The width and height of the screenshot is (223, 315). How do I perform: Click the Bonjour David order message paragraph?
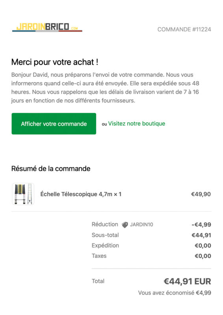pyautogui.click(x=105, y=87)
